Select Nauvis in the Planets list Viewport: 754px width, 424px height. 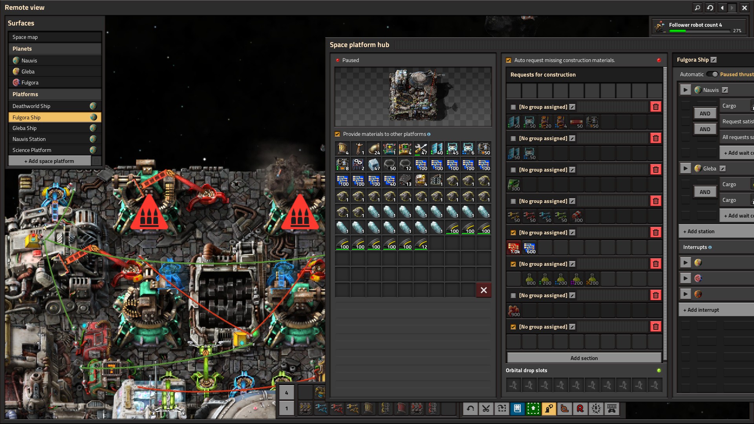tap(55, 60)
